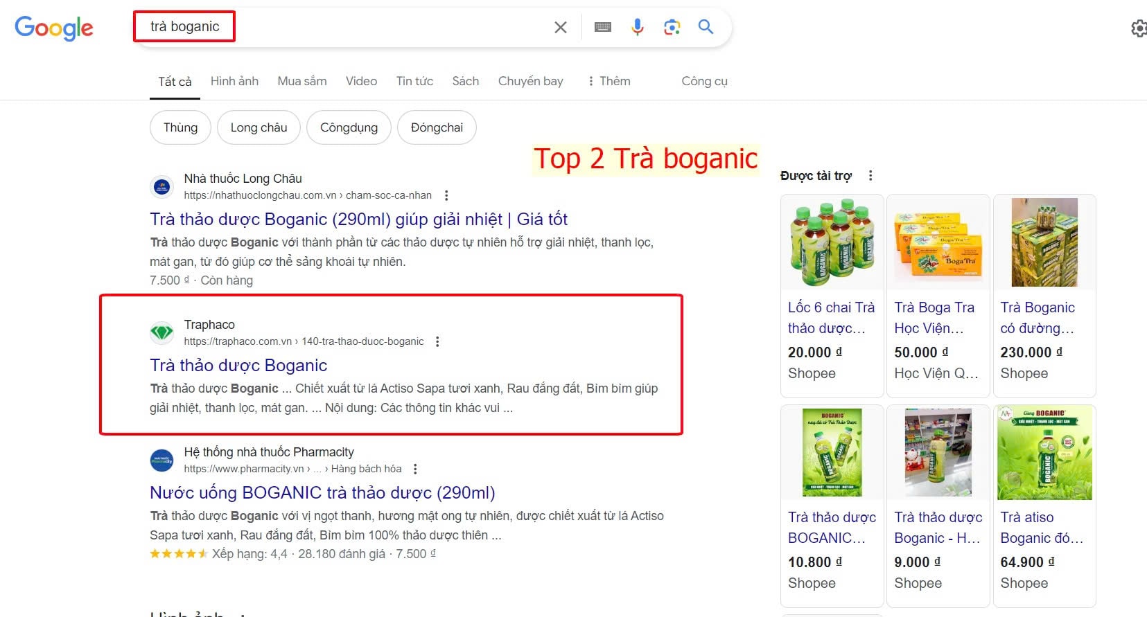Click Trà thảo dược Boganic 9.000 đ image
The width and height of the screenshot is (1147, 617).
[938, 452]
